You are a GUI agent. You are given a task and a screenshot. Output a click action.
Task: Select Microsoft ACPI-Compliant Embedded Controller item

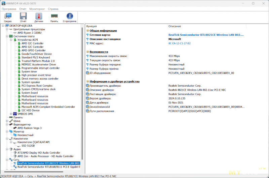coord(48,107)
